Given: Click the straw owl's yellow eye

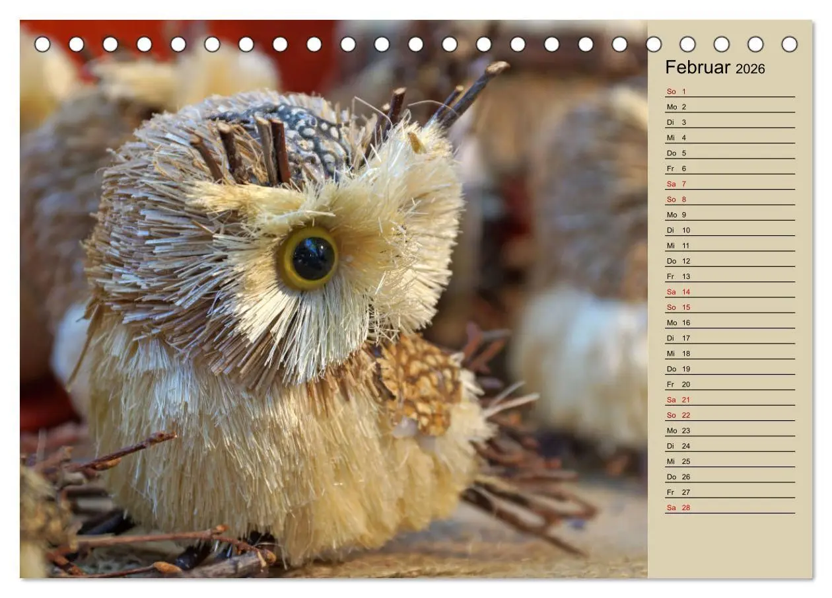Looking at the screenshot, I should tap(308, 258).
